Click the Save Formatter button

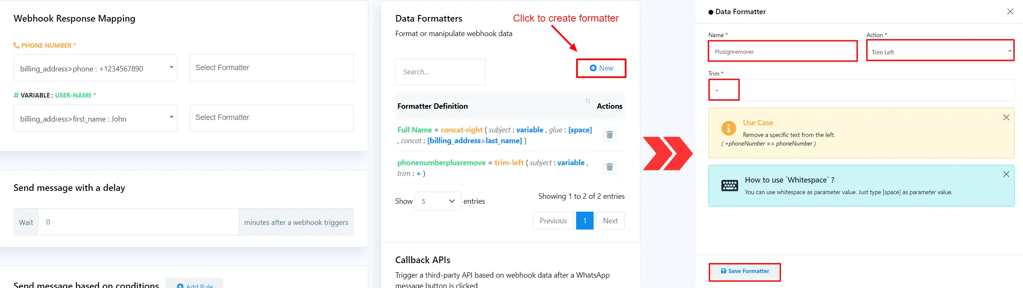click(744, 271)
